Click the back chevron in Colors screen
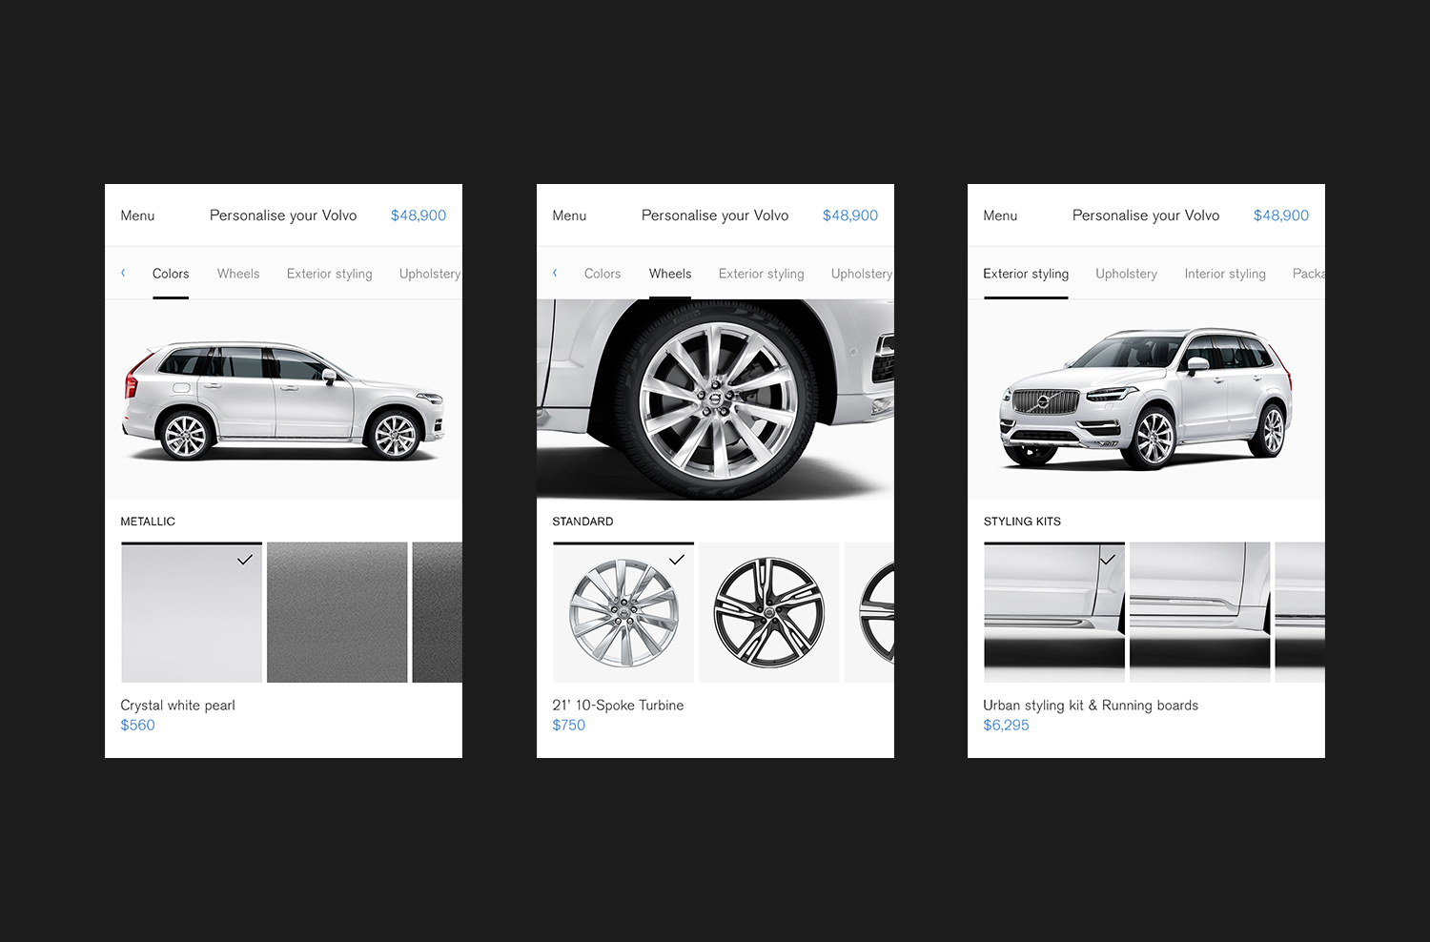The image size is (1430, 942). [123, 273]
